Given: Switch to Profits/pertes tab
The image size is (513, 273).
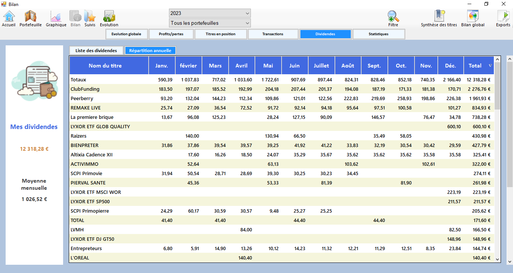Looking at the screenshot, I should [171, 34].
